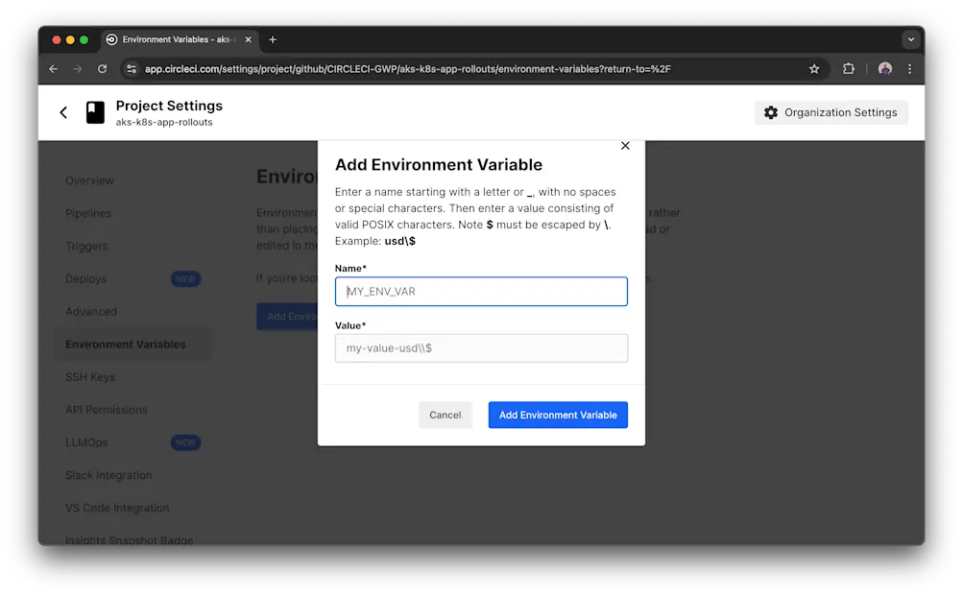Open the chevron dropdown at the window's top right
The width and height of the screenshot is (963, 596).
(910, 38)
